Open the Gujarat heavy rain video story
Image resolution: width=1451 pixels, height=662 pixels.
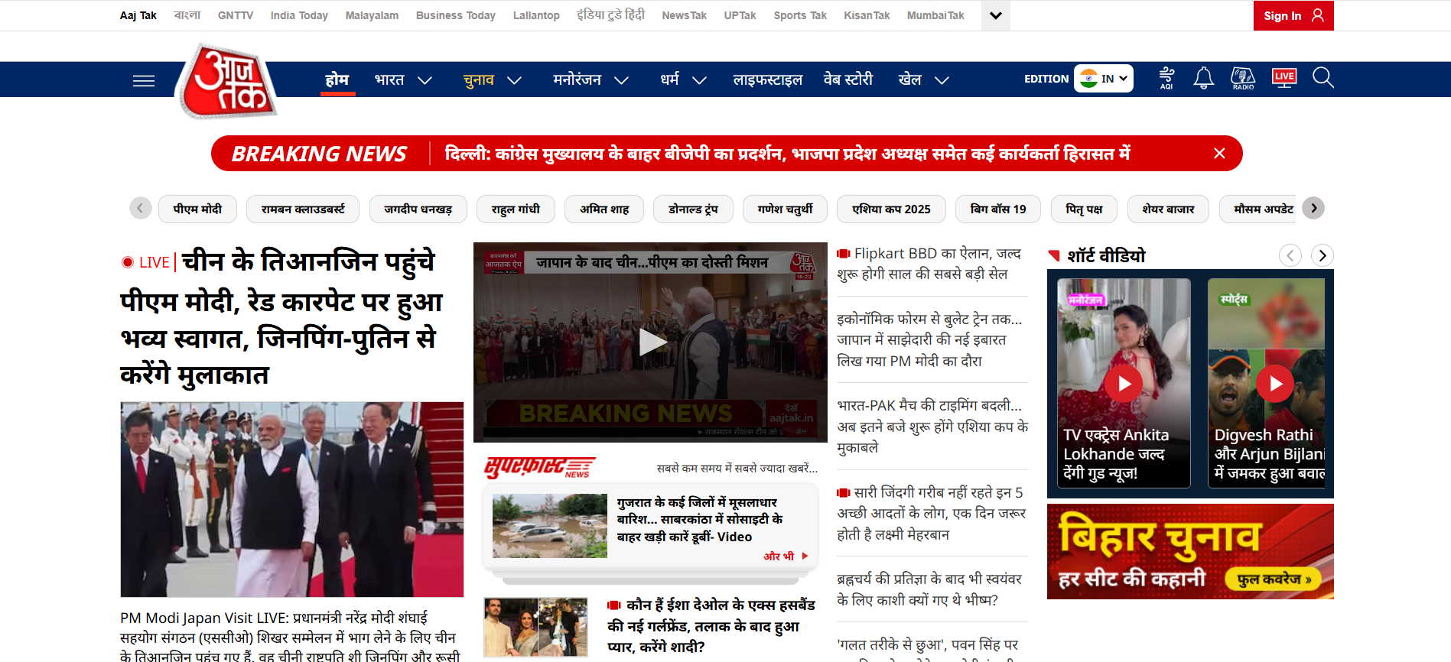tap(700, 520)
